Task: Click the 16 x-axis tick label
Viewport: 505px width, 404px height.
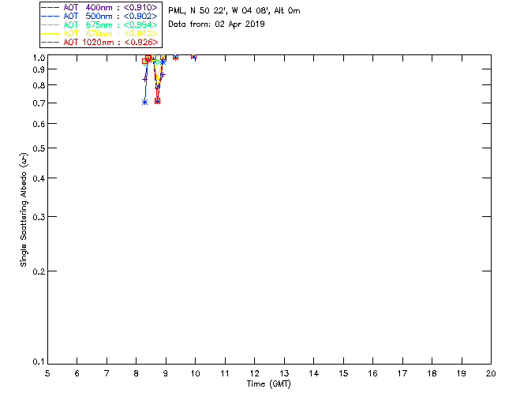Action: click(x=372, y=373)
